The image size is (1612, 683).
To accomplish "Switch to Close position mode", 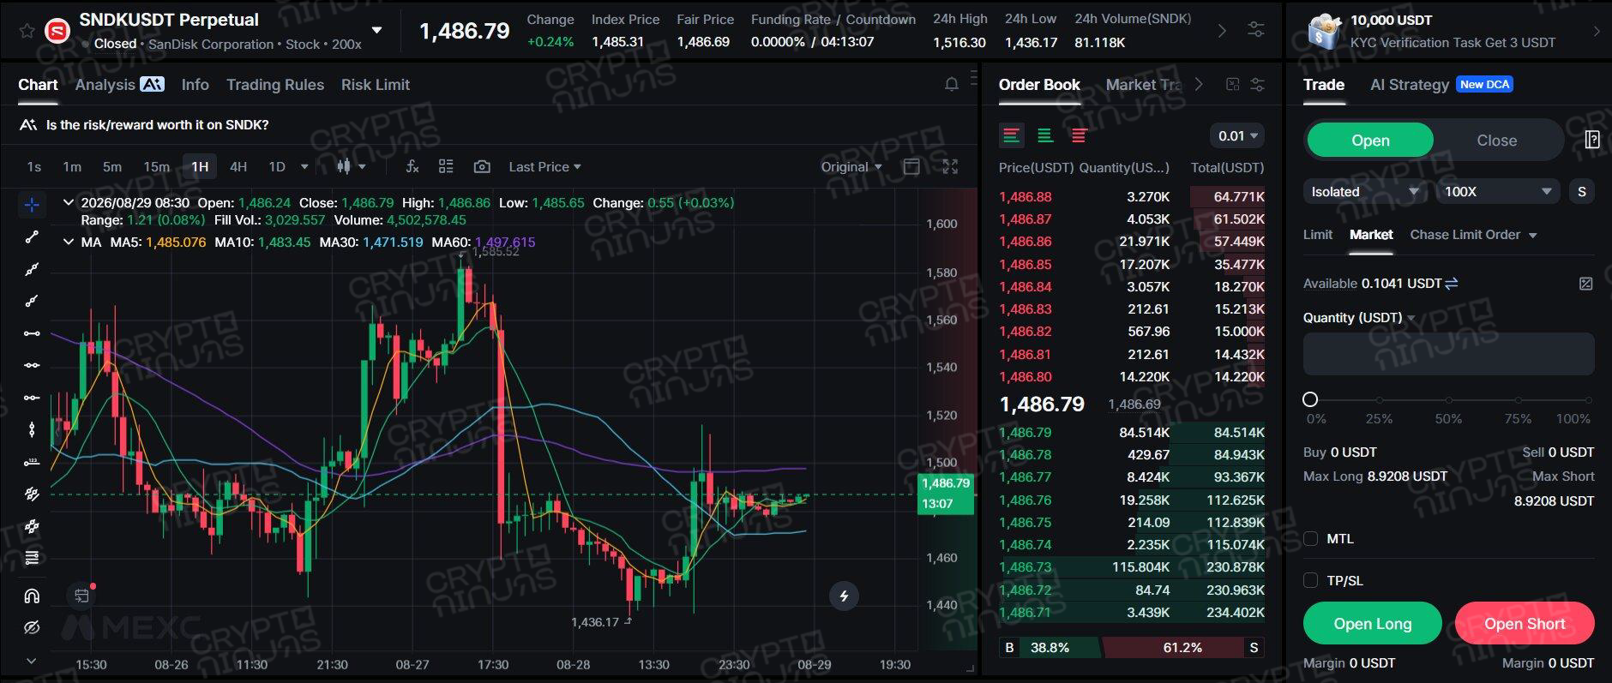I will click(1496, 141).
